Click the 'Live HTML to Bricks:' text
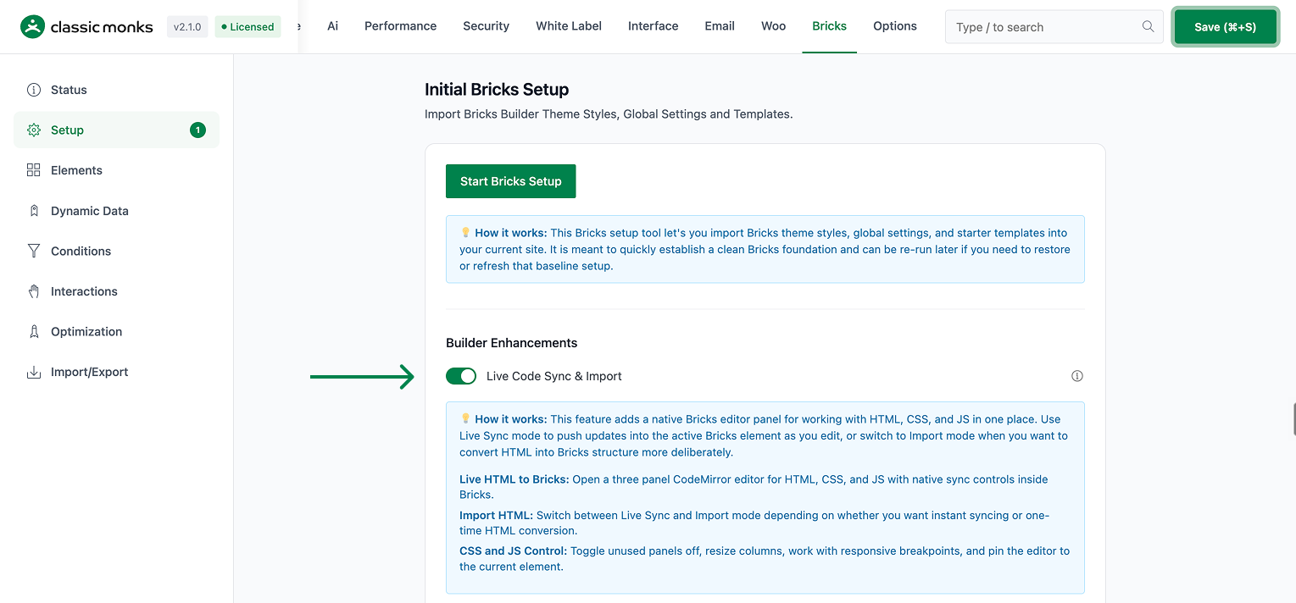1296x603 pixels. (514, 479)
